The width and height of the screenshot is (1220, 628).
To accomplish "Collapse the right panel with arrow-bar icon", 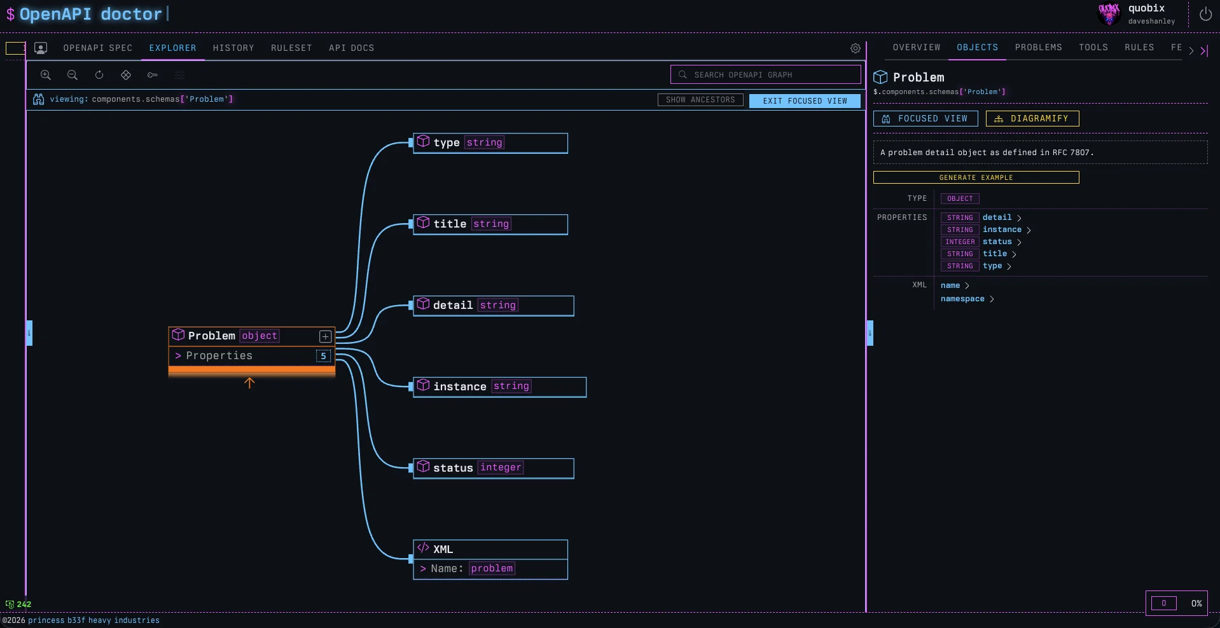I will 1204,51.
